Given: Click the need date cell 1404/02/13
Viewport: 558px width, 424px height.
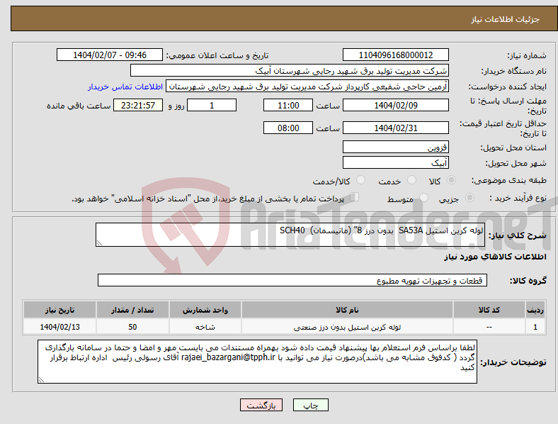Looking at the screenshot, I should (59, 327).
